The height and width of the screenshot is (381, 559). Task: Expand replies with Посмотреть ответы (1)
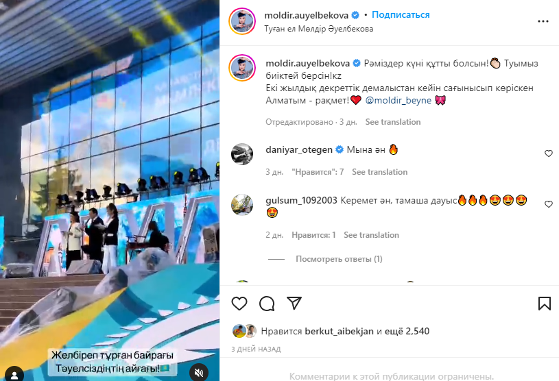(339, 259)
